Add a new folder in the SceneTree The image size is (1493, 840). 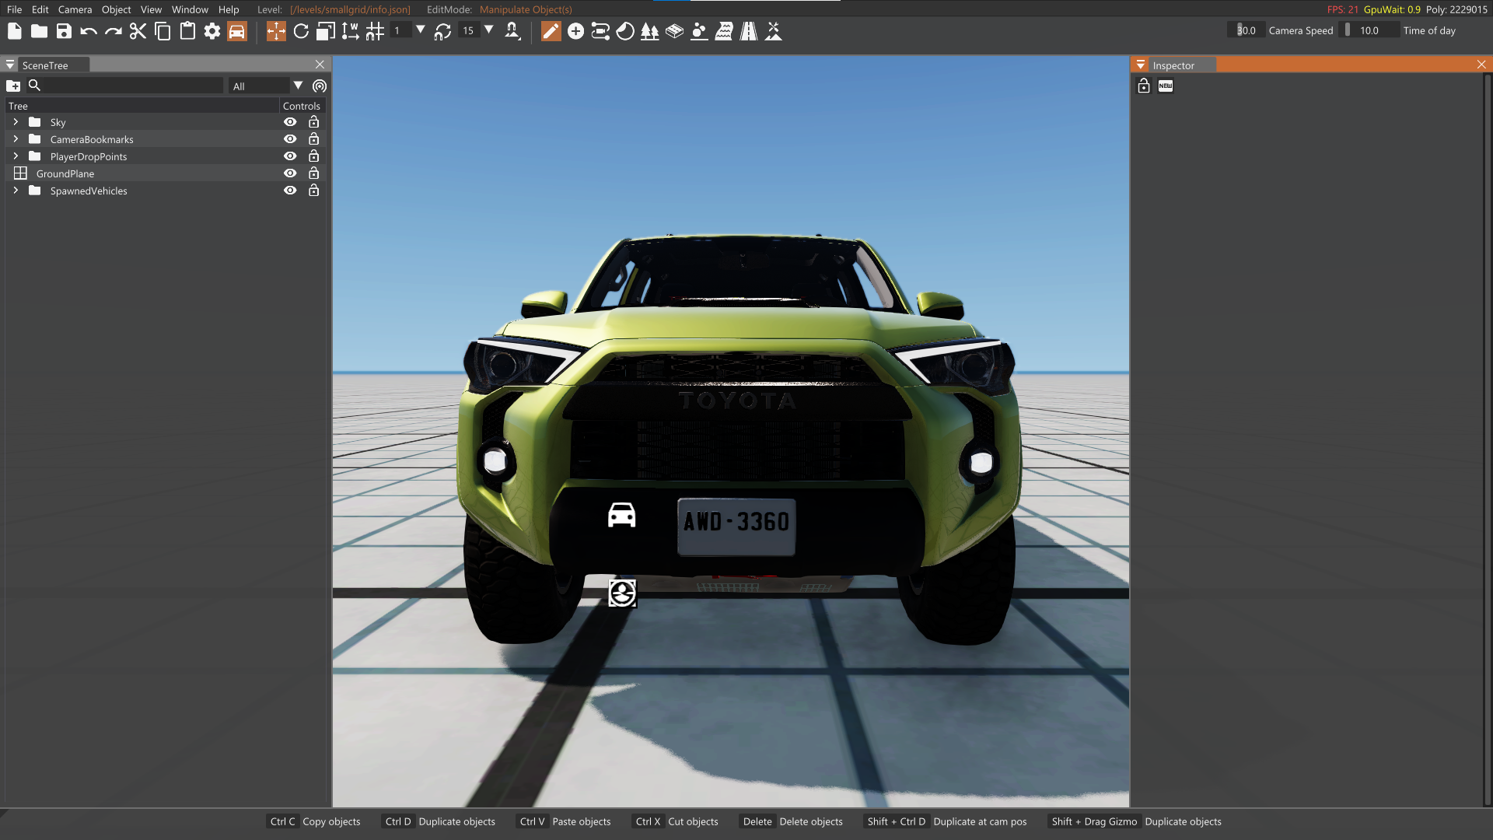[13, 86]
